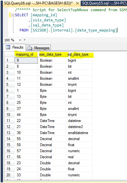The image size is (127, 183).
Task: Click mapping_id cell with value 9
Action: [26, 60]
